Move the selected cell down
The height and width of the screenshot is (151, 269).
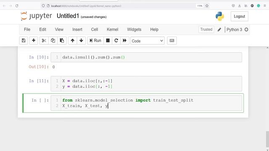(81, 41)
